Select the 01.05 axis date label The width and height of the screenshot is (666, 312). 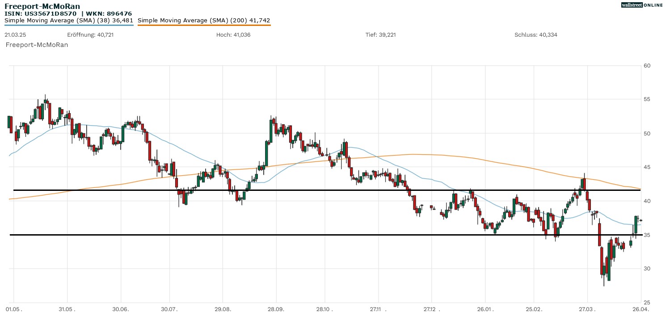[x=13, y=308]
